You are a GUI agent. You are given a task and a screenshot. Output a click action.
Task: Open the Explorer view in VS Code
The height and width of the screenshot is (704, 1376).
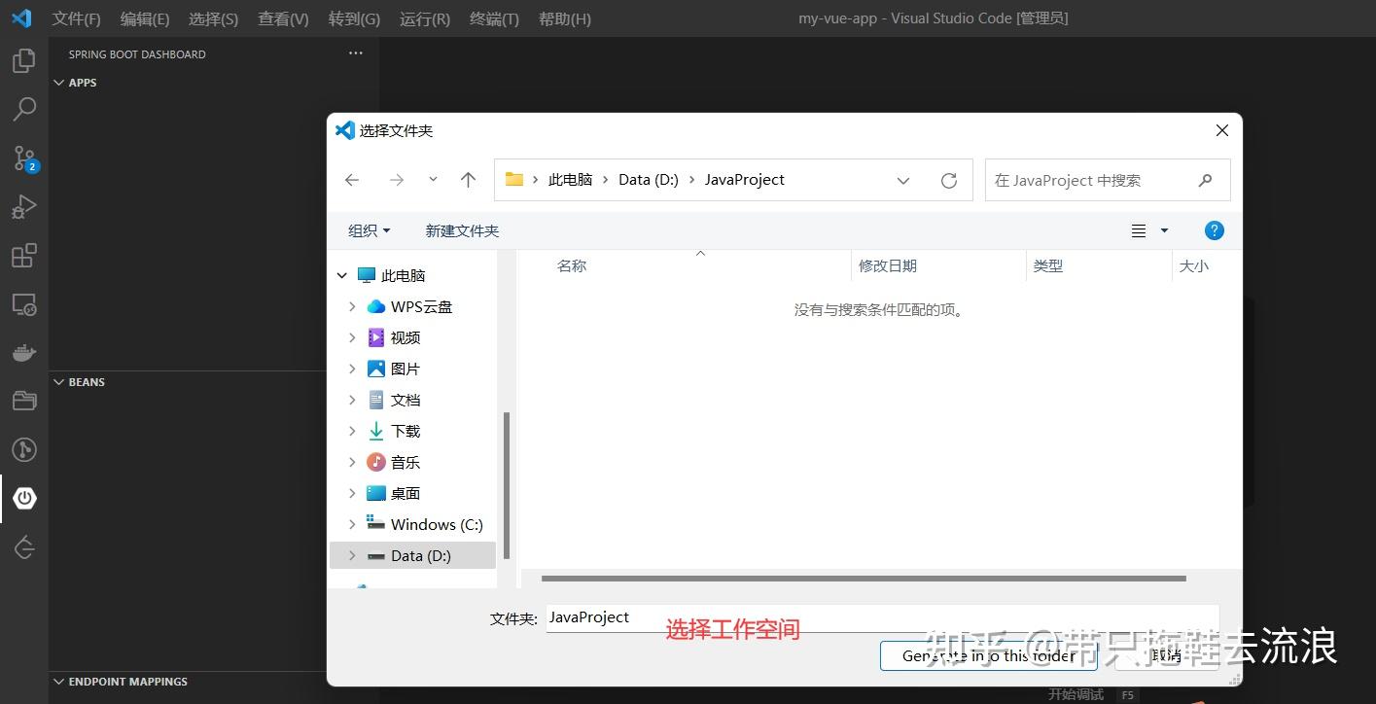[24, 60]
